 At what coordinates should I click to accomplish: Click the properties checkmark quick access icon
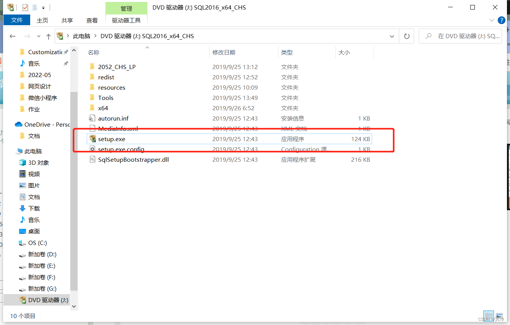(x=25, y=7)
